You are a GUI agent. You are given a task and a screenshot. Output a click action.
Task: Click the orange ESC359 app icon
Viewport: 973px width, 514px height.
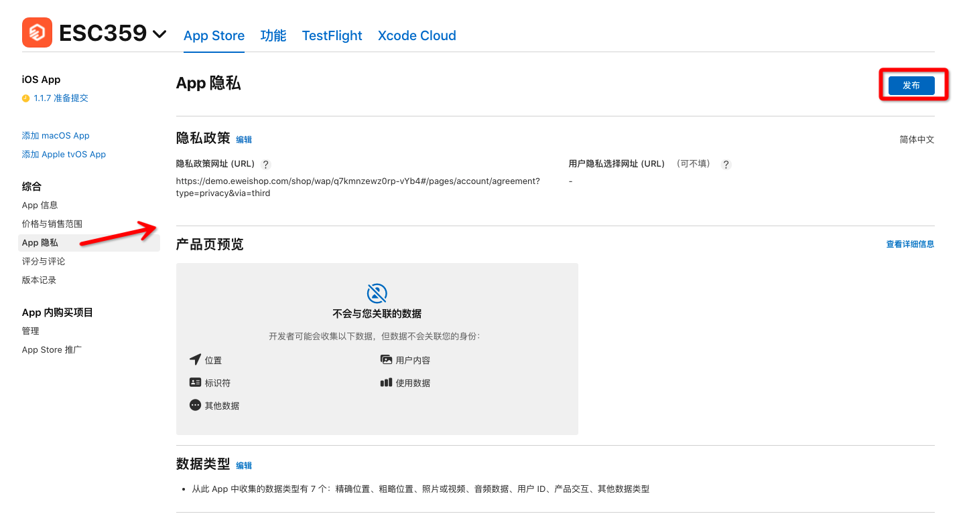click(x=37, y=32)
